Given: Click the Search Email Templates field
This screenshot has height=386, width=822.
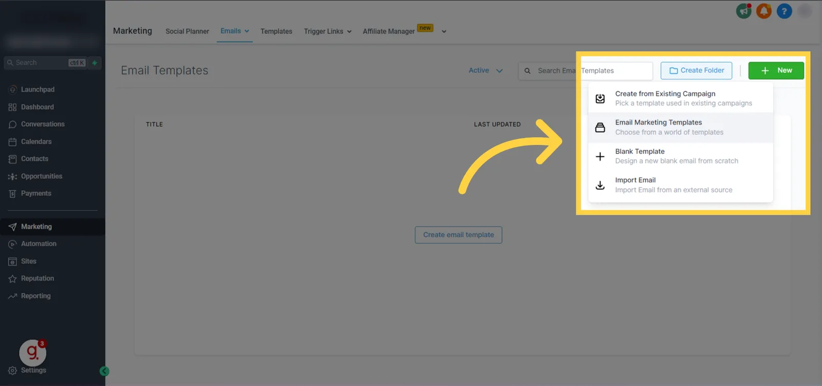Looking at the screenshot, I should [x=586, y=71].
